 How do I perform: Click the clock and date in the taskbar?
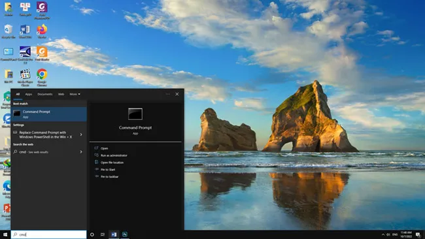coord(406,234)
